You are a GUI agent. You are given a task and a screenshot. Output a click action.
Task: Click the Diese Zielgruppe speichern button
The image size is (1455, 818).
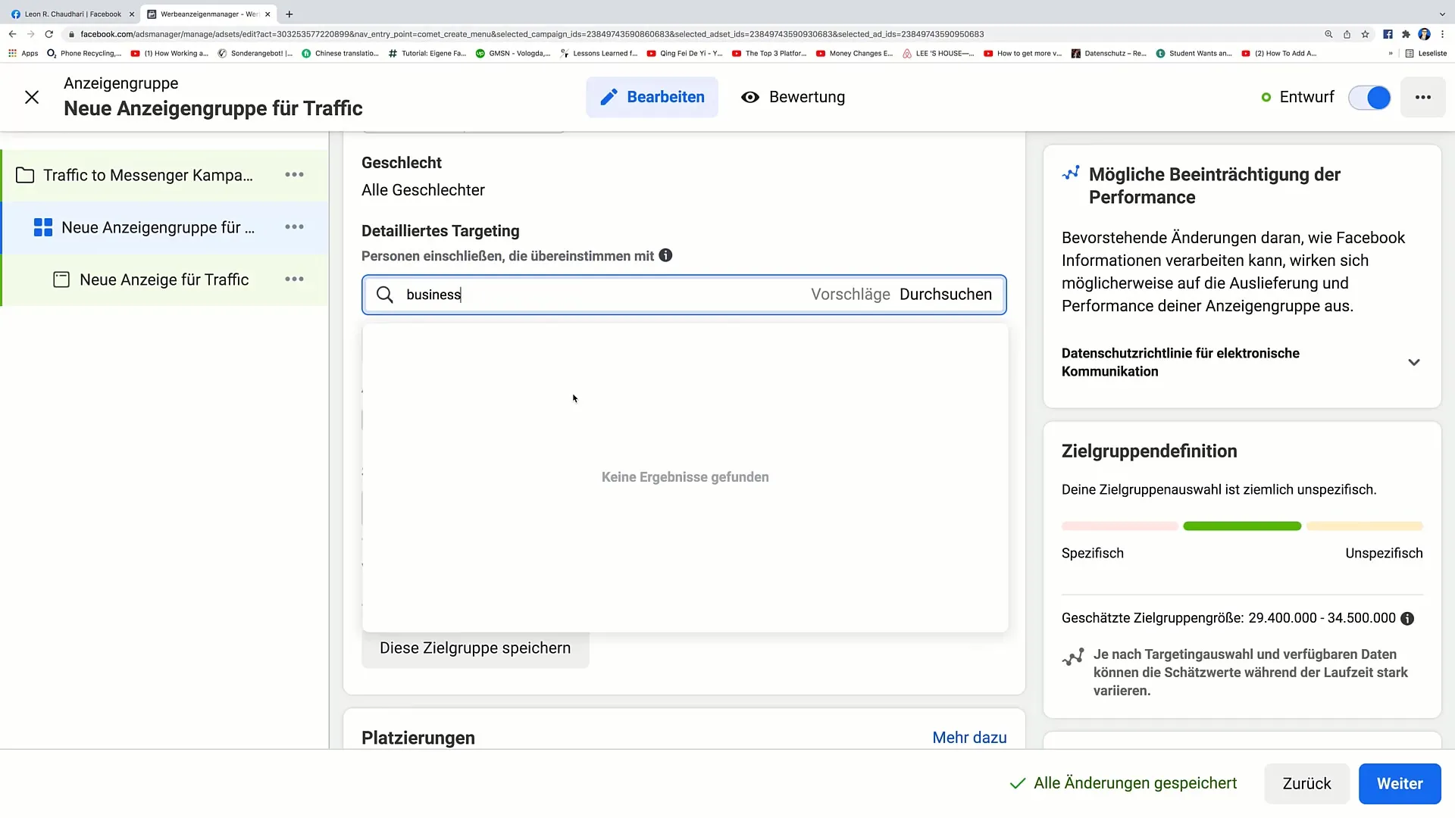(476, 648)
